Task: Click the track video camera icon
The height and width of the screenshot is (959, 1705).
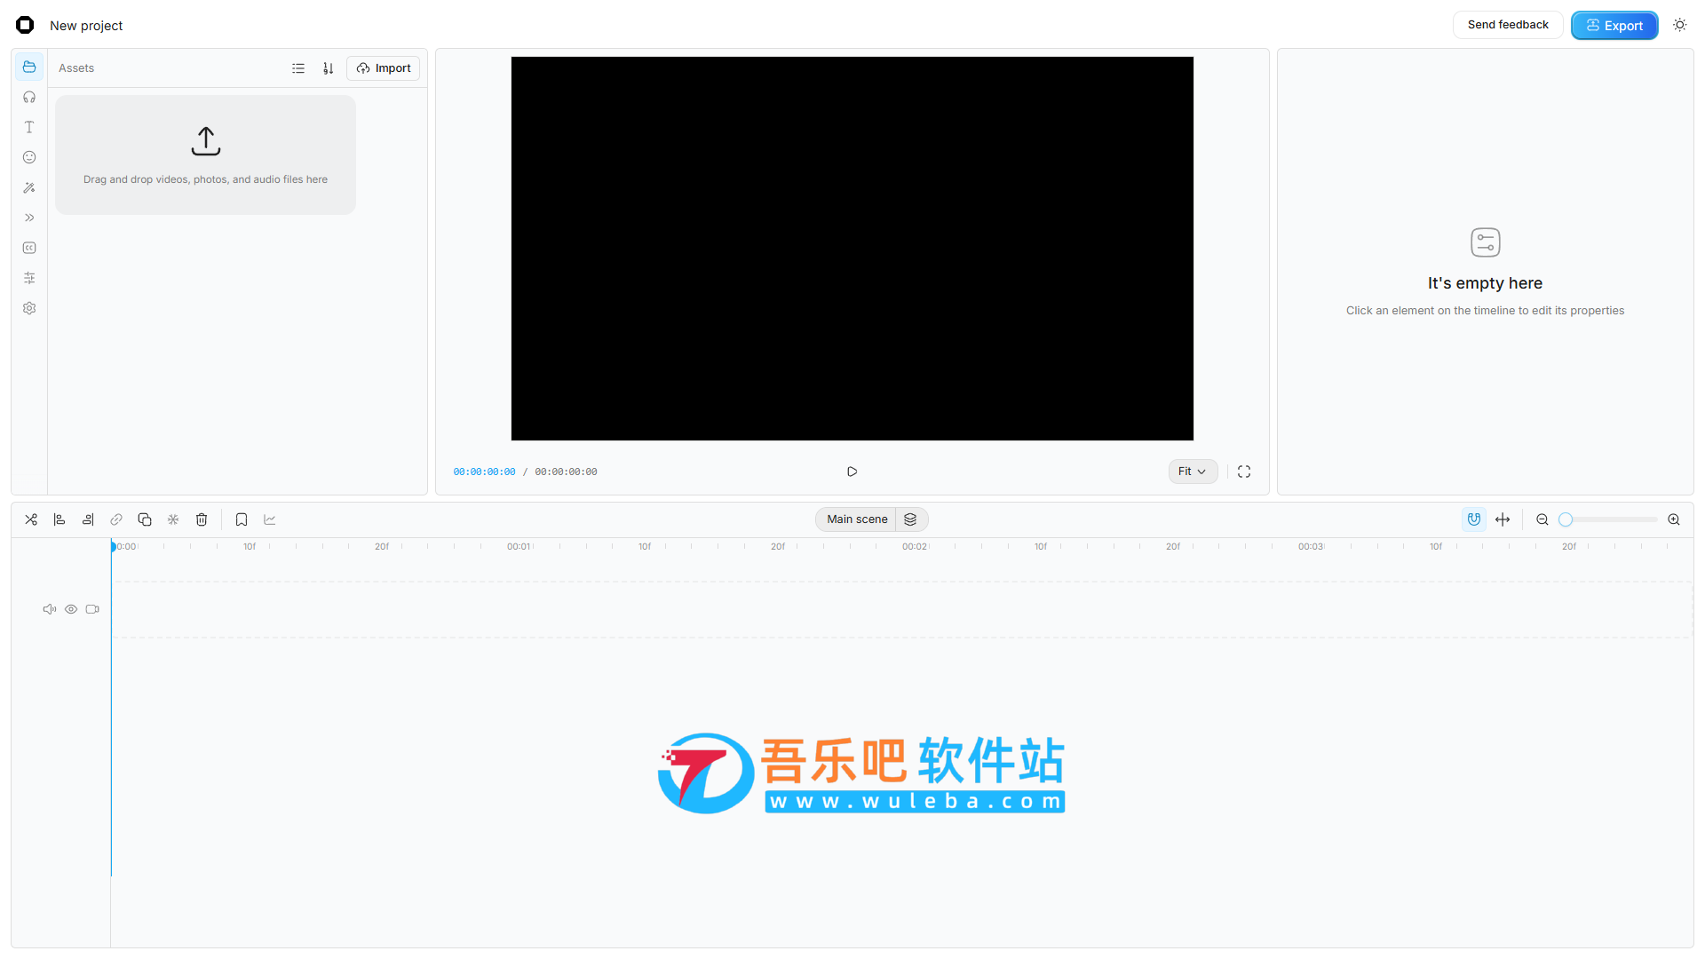Action: click(x=92, y=609)
